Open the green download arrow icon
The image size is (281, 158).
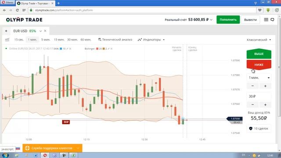click(268, 10)
